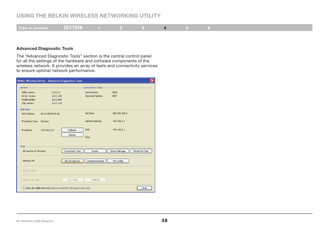
Task: Click the Release button
Action: [72, 130]
